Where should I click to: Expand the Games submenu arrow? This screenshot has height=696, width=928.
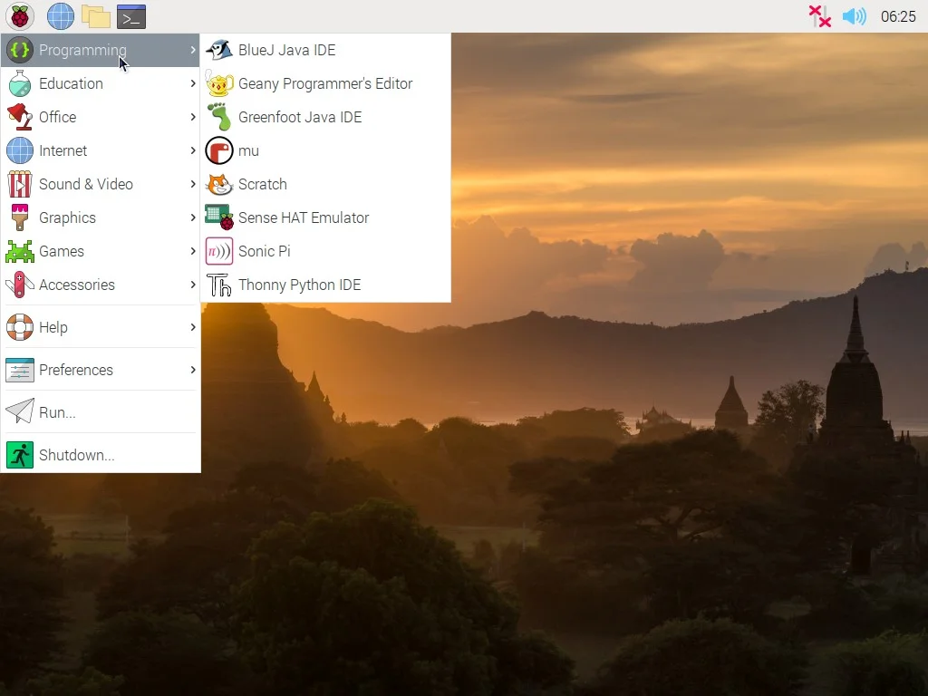[193, 251]
